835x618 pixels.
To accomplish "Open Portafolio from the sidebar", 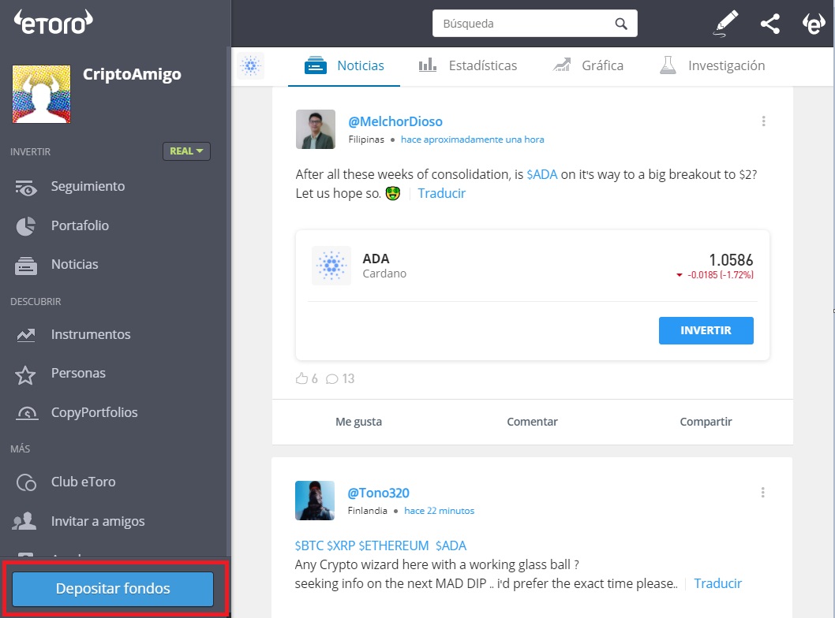I will click(x=80, y=225).
